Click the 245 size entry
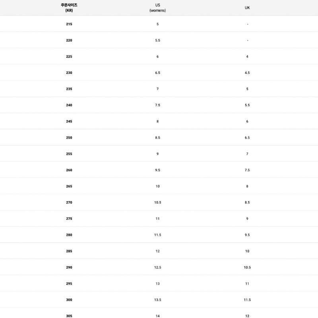Viewport: 318px width, 318px height. tap(69, 122)
